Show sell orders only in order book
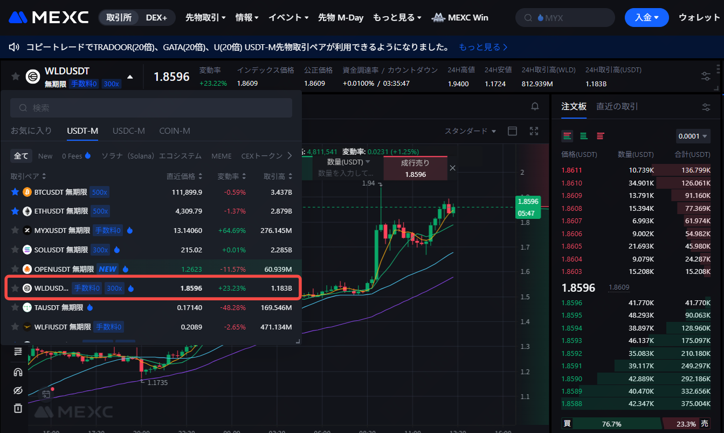This screenshot has height=433, width=724. click(x=600, y=136)
